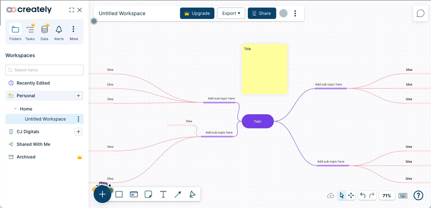
Task: Click the Creately logo
Action: click(29, 10)
